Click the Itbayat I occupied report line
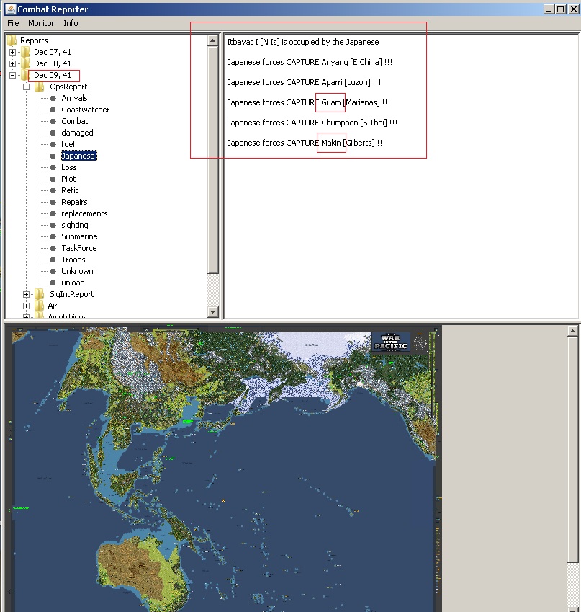Image resolution: width=581 pixels, height=612 pixels. coord(303,42)
